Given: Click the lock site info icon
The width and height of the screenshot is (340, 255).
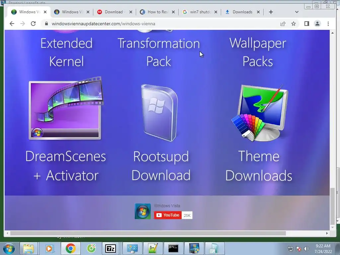Looking at the screenshot, I should (46, 24).
